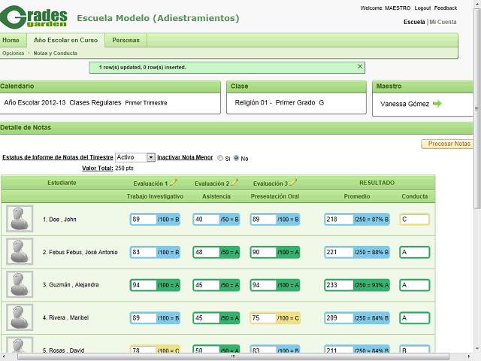Select Si for Inactivar Nota Menor

[x=220, y=158]
